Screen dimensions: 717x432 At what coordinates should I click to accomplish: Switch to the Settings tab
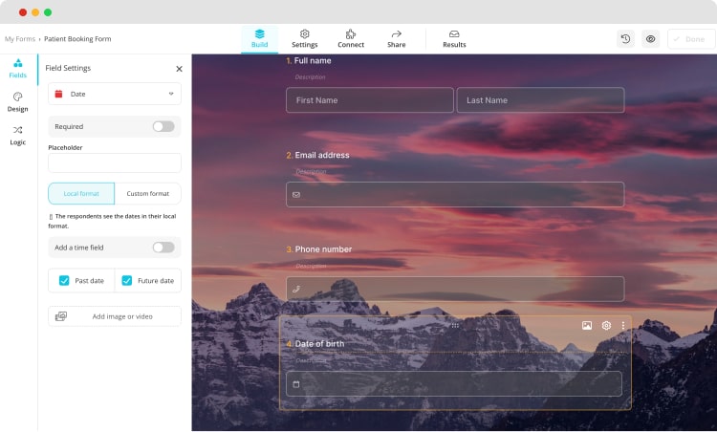305,39
